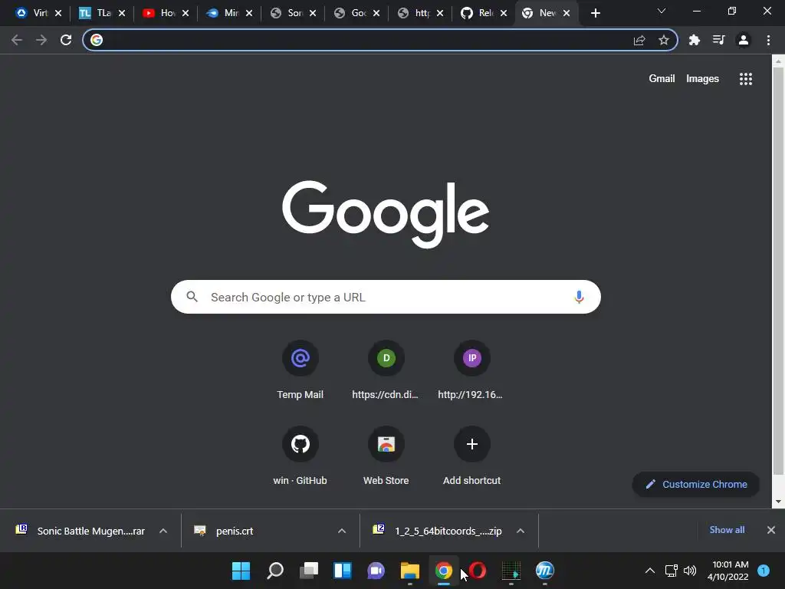Open a new browser tab

pyautogui.click(x=595, y=13)
